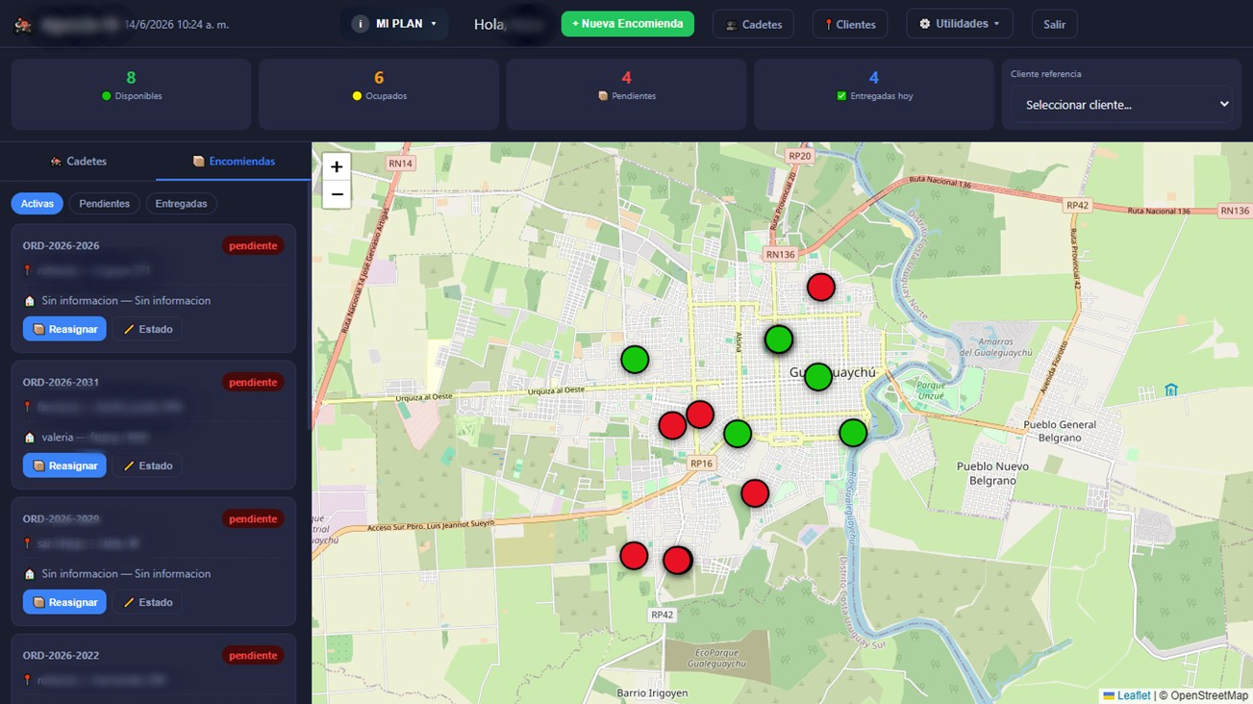Click the Disponibles stat card showing 8

(131, 94)
